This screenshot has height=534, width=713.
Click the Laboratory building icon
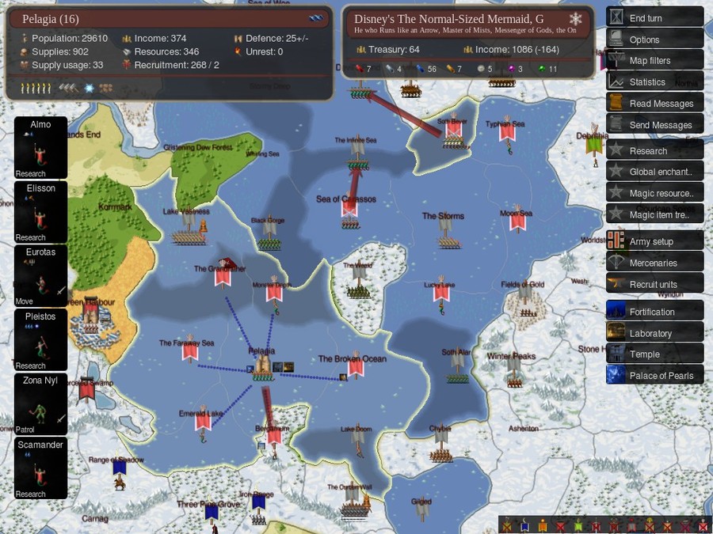[x=616, y=332]
